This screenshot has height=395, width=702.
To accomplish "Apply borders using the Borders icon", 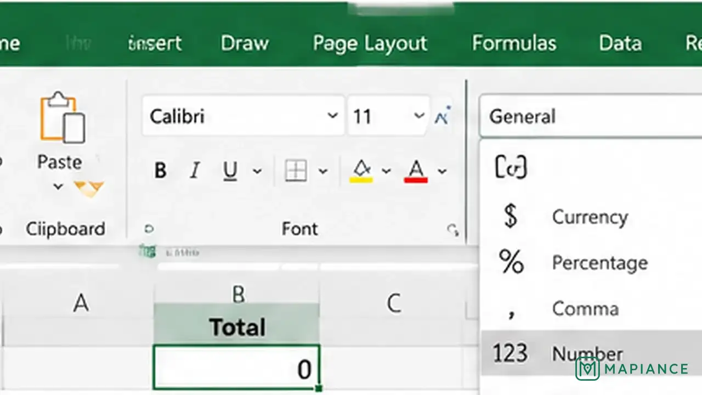I will click(x=296, y=172).
